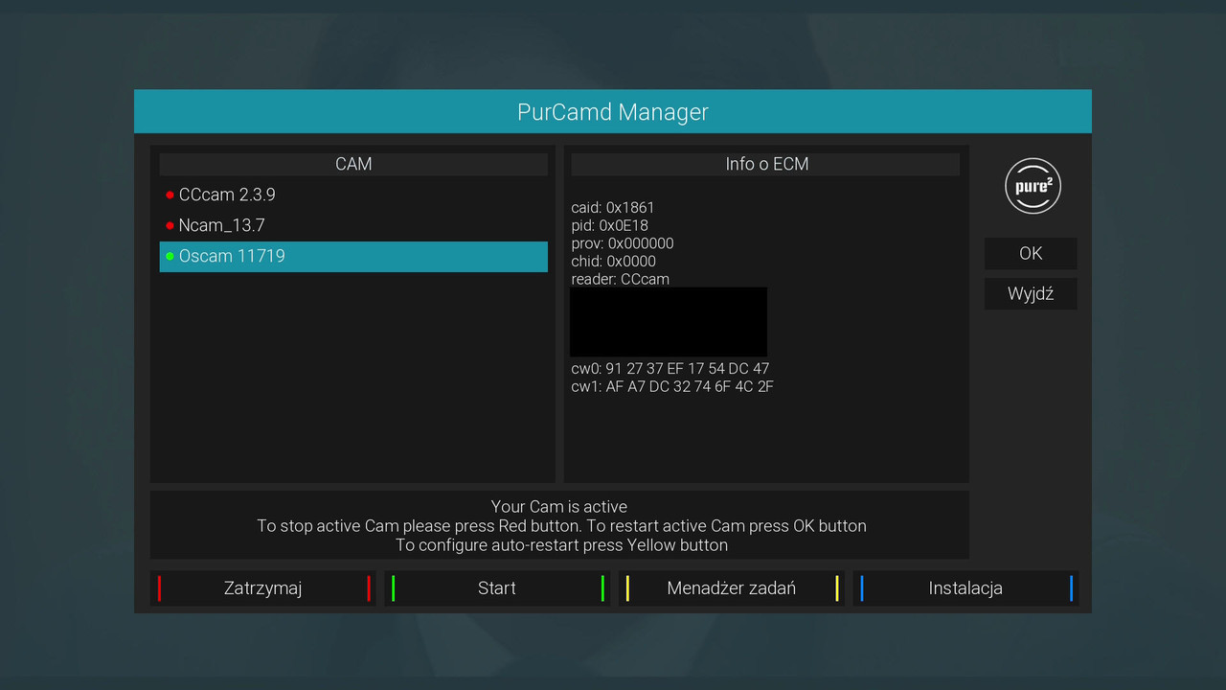Confirm with the OK button
Screen dimensions: 1226x690
click(x=1031, y=253)
